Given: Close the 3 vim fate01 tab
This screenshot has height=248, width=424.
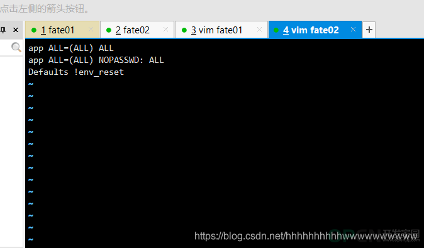Looking at the screenshot, I should pos(259,29).
